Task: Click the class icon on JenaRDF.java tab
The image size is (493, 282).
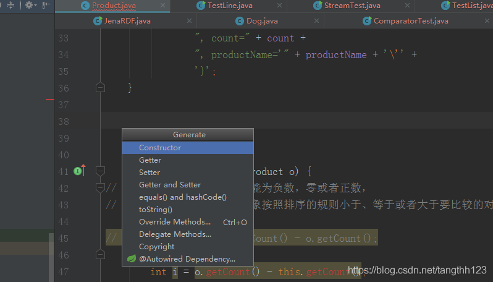Action: [98, 21]
